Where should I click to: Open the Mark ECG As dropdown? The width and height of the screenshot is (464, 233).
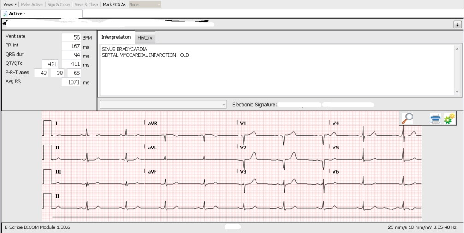point(145,4)
